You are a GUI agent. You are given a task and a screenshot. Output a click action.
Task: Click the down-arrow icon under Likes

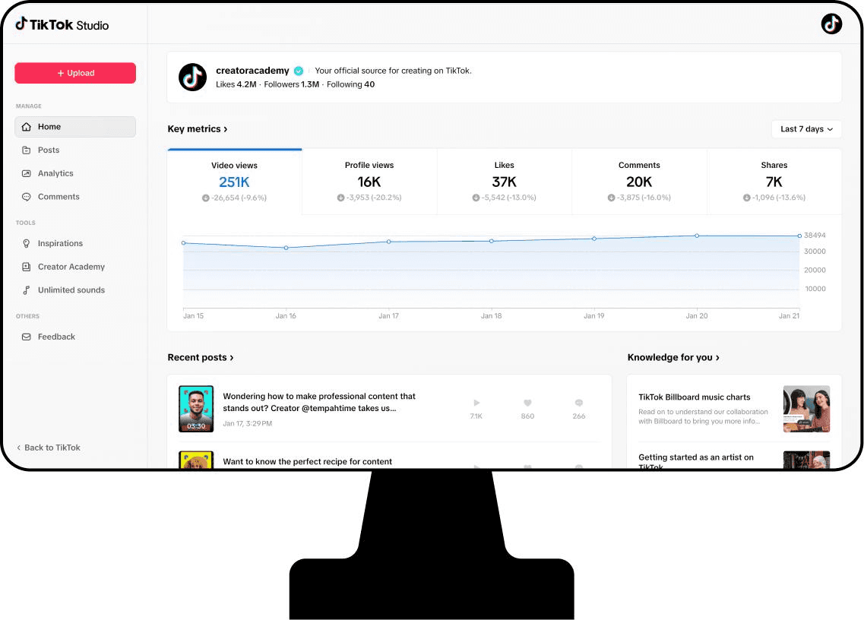[x=476, y=198]
